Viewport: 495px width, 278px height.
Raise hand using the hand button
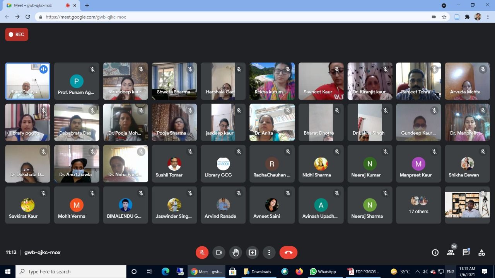[236, 253]
